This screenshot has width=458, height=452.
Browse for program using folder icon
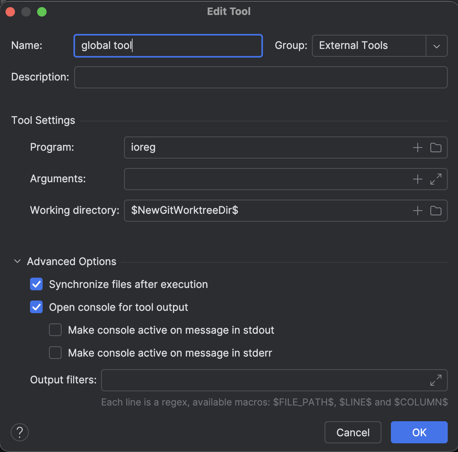click(x=435, y=148)
